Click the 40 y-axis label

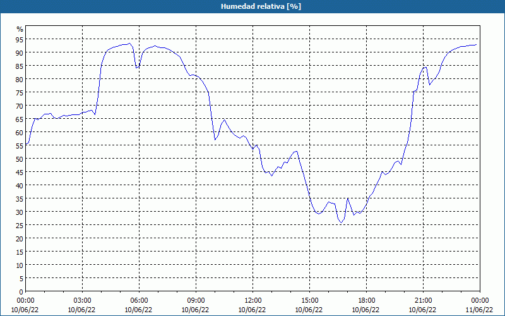point(20,185)
